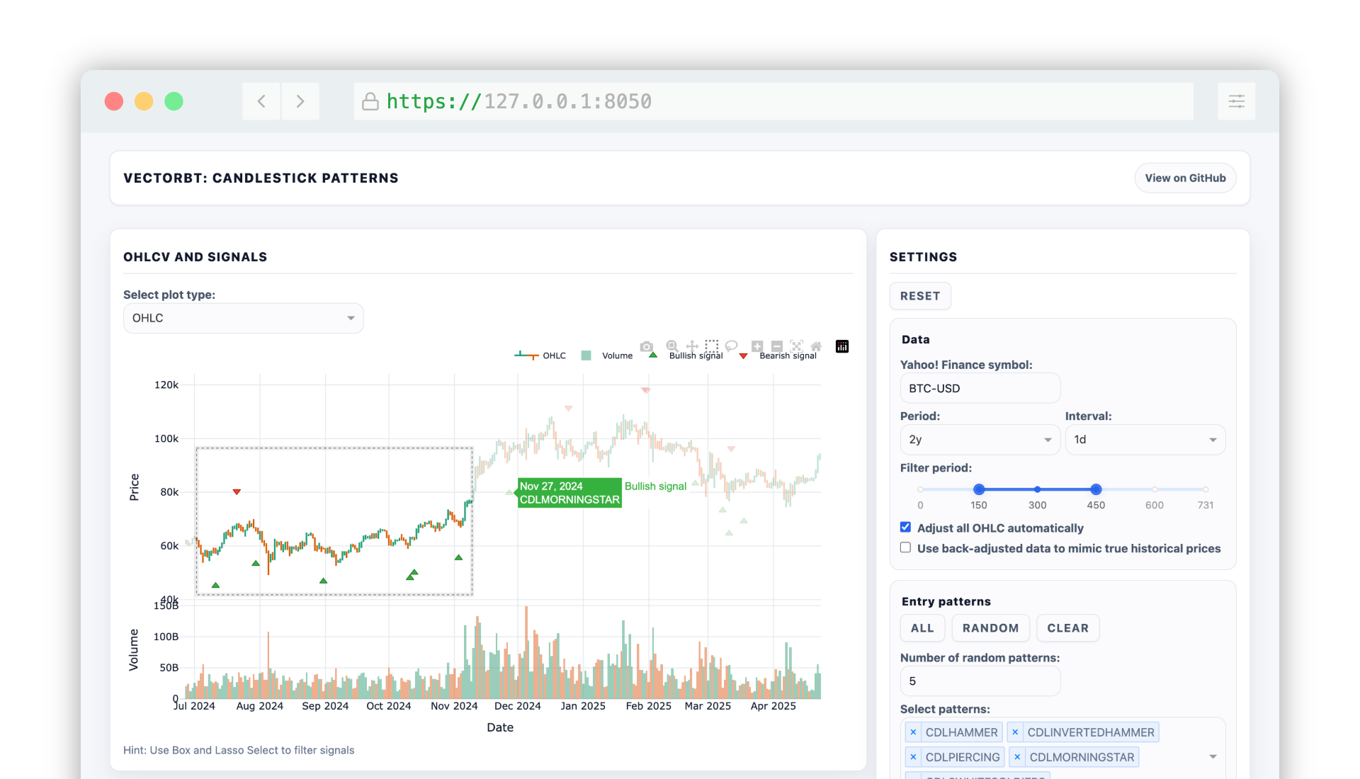Click the Plotly logo icon
This screenshot has height=779, width=1360.
coord(842,346)
